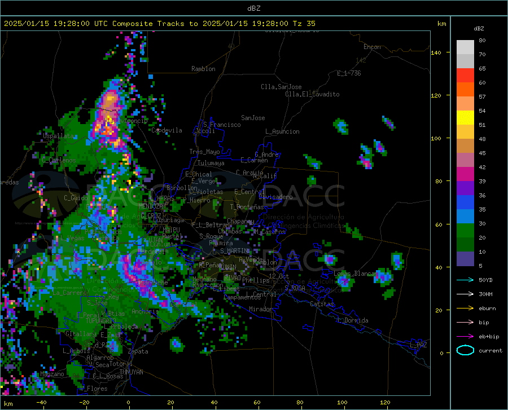Click the Campamentos place label
Image resolution: width=508 pixels, height=410 pixels.
click(x=242, y=297)
